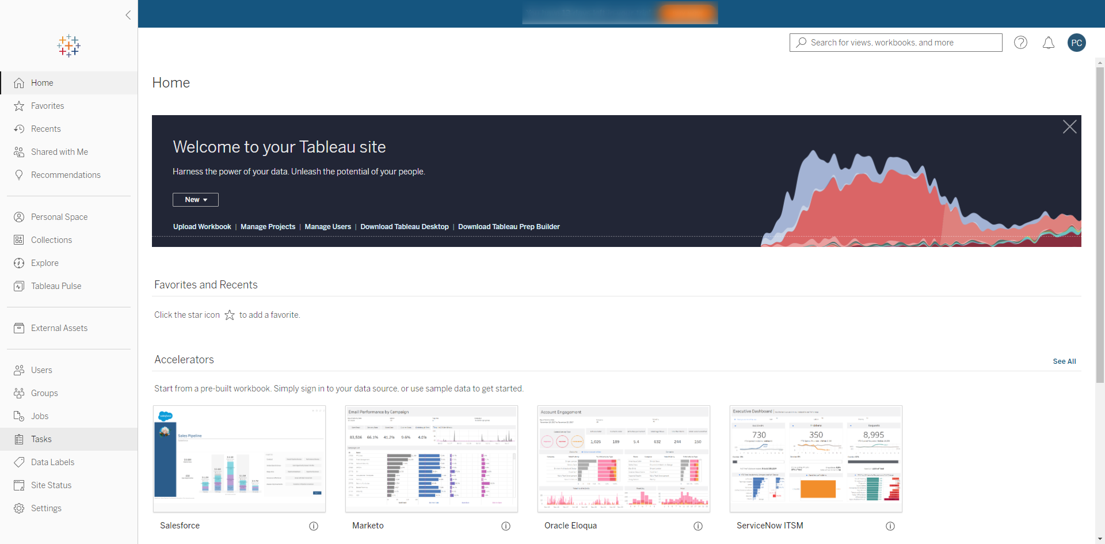Open the help question mark icon
This screenshot has height=544, width=1105.
click(x=1020, y=43)
